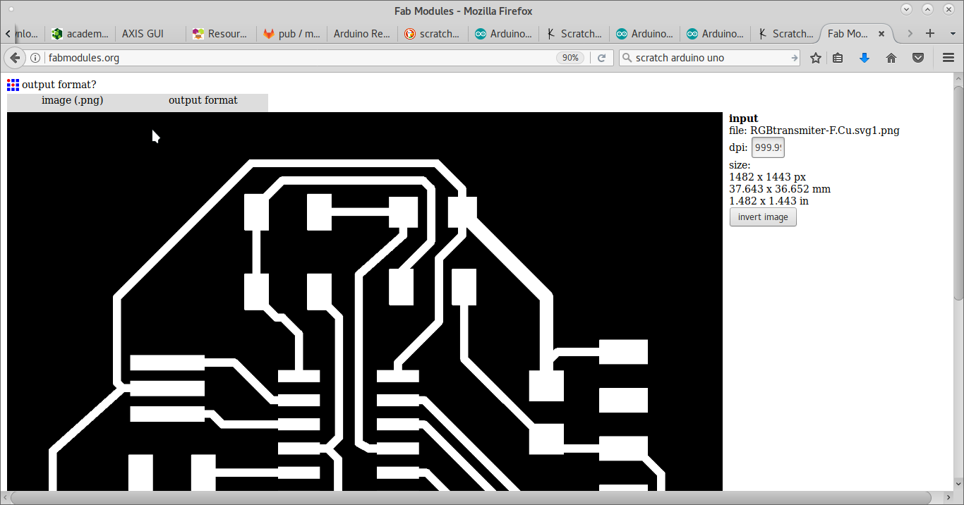Screen dimensions: 964x505
Task: Click the invert image button
Action: (763, 217)
